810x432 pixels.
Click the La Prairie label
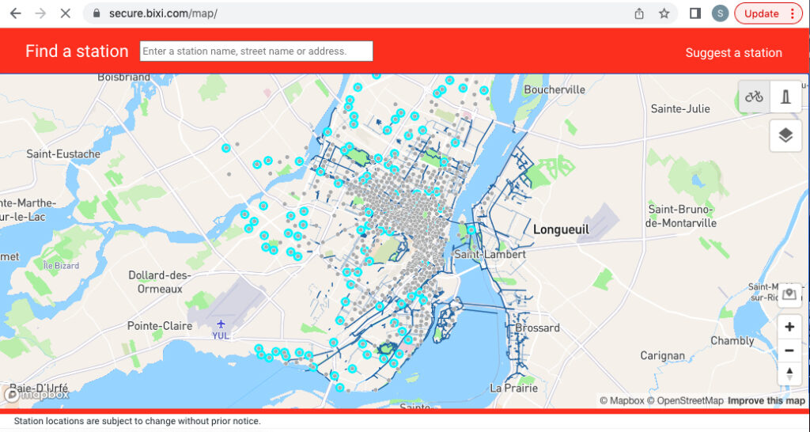pyautogui.click(x=514, y=388)
